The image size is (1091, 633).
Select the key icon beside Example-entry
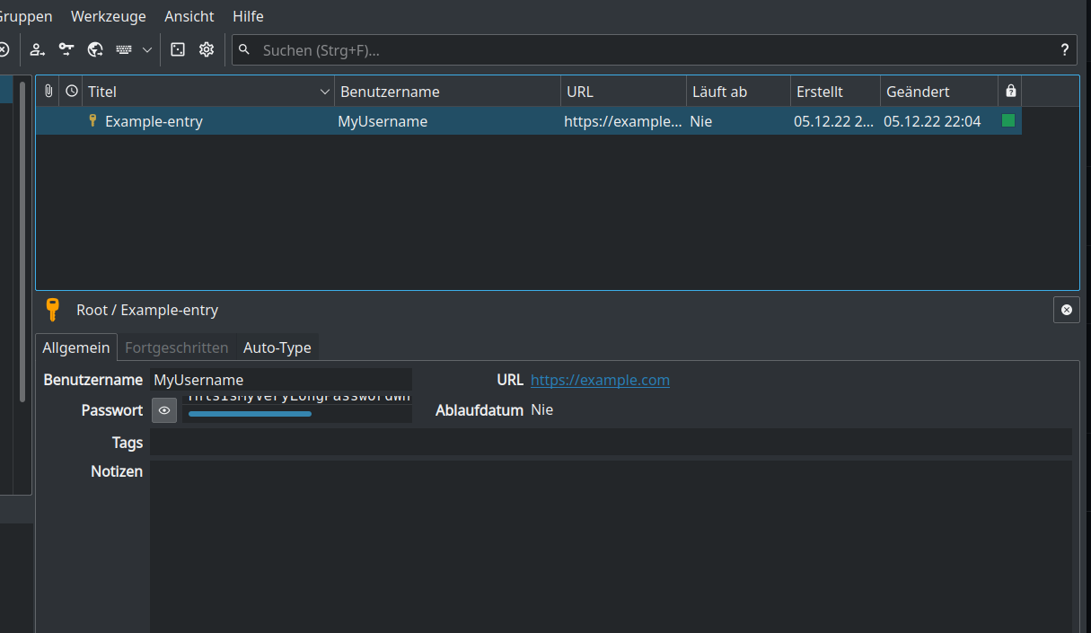pos(93,120)
